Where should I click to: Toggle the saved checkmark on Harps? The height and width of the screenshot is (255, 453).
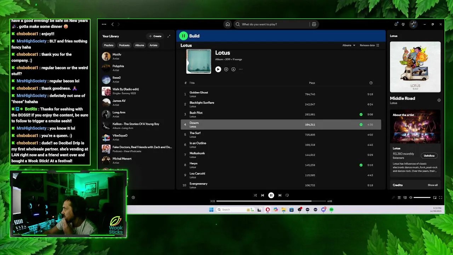361,165
